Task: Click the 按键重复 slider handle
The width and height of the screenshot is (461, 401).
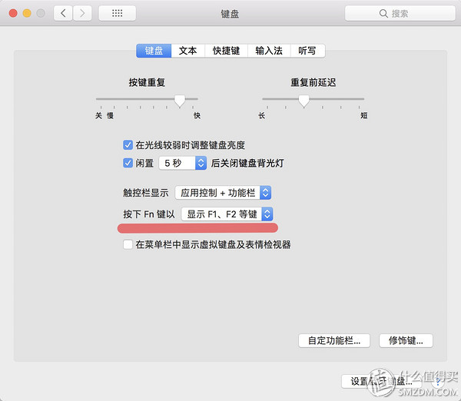Action: tap(180, 101)
